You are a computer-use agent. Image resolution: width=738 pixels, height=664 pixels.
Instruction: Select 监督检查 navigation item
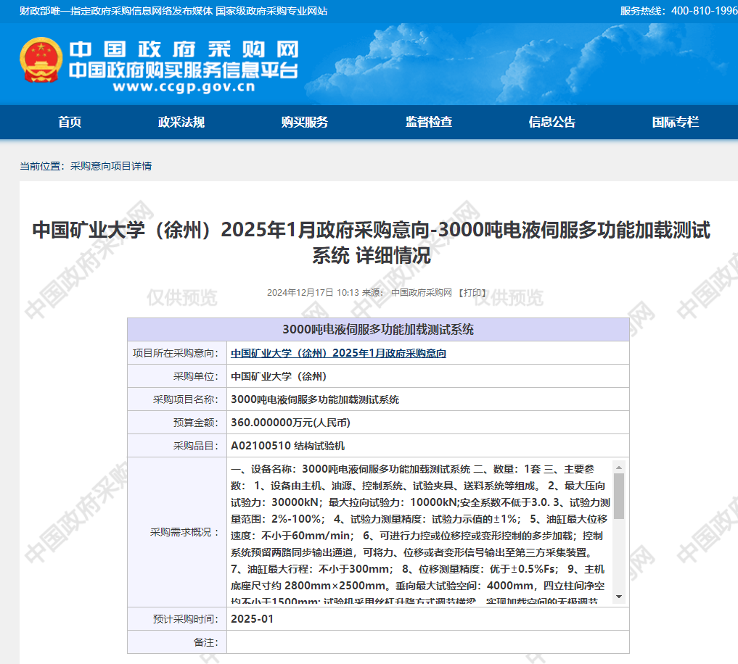429,123
